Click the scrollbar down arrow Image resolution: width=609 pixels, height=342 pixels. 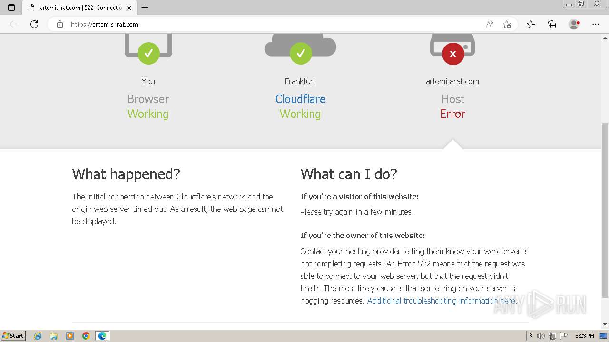(x=605, y=324)
